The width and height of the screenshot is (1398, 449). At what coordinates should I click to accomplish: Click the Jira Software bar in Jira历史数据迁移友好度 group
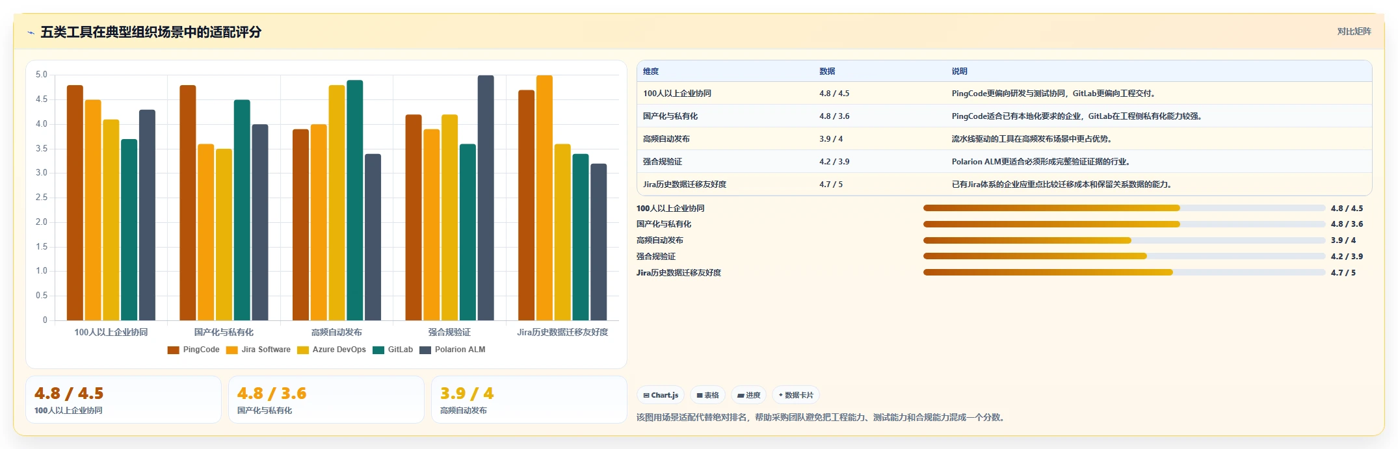tap(544, 198)
